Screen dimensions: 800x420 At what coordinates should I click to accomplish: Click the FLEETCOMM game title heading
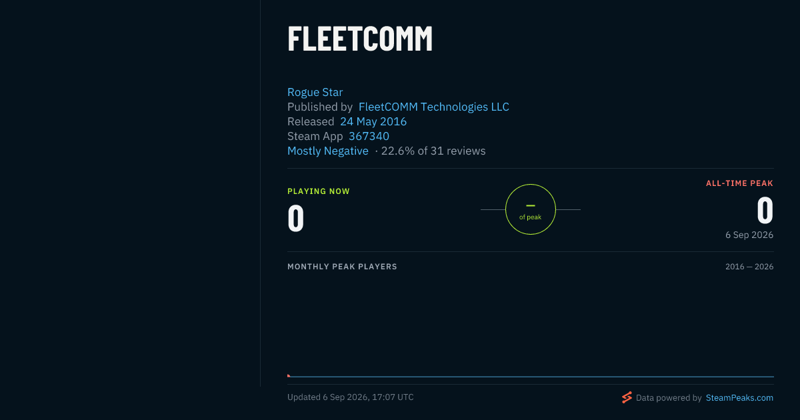(360, 39)
